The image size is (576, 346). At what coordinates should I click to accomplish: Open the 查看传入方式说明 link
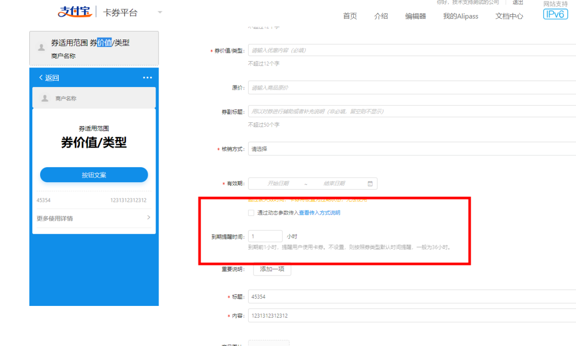point(320,213)
